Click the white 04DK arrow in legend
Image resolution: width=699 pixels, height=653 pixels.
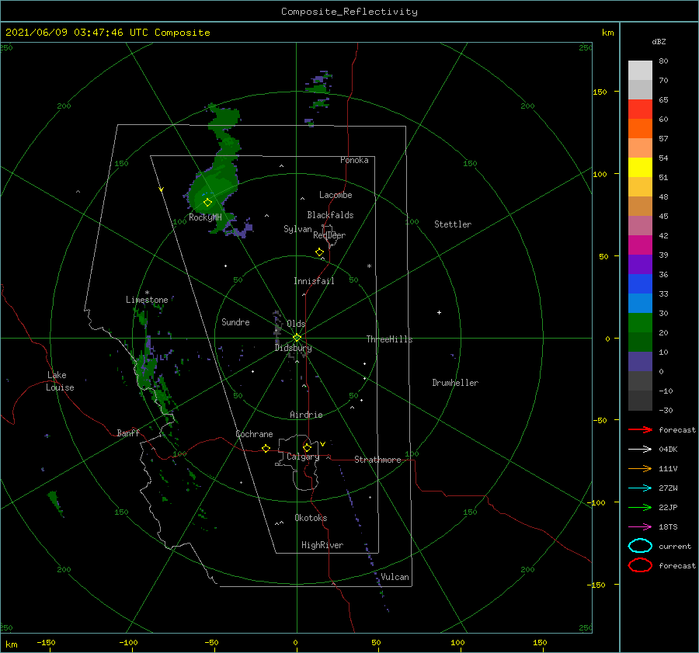coord(640,449)
